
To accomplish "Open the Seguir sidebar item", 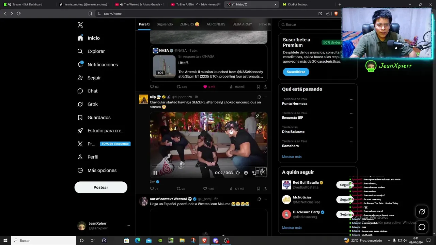I will click(x=89, y=78).
